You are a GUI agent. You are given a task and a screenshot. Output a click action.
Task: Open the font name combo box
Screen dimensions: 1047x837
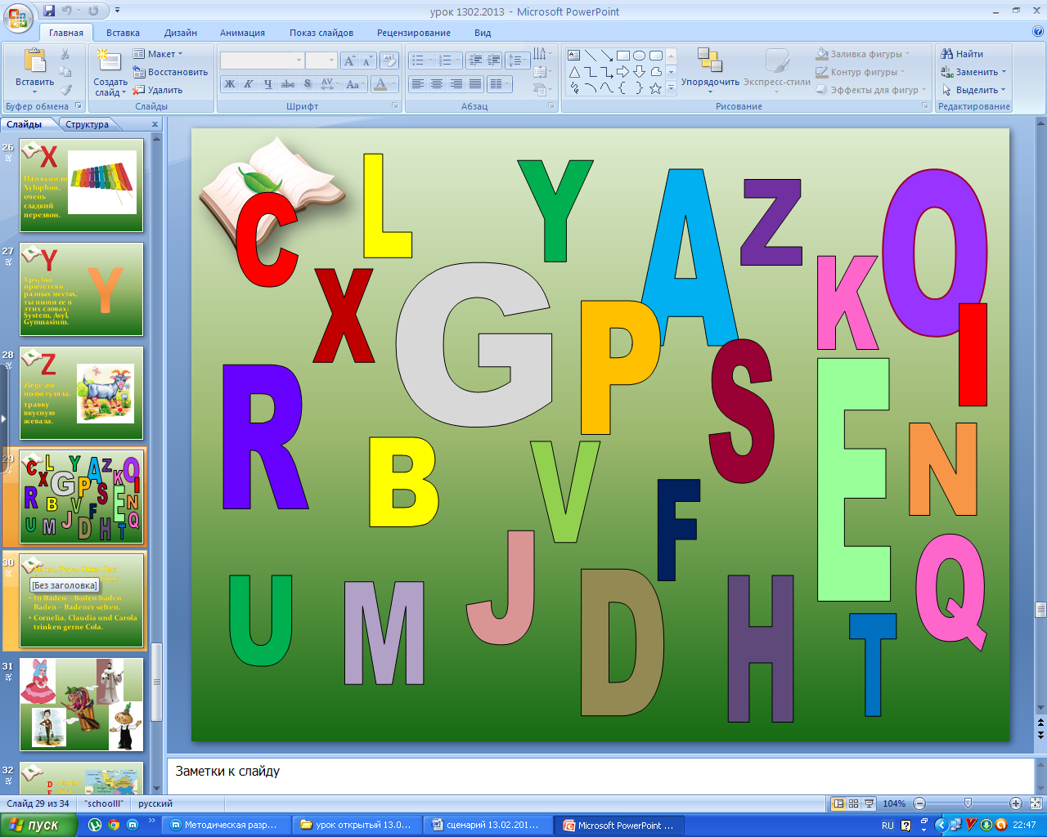tap(262, 60)
